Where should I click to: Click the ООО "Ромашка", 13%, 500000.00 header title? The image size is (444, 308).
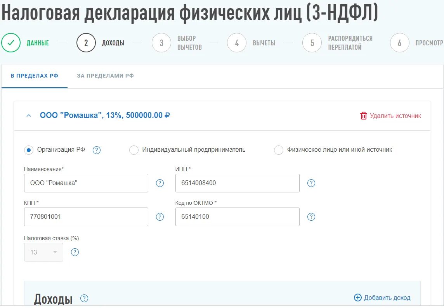click(x=105, y=115)
